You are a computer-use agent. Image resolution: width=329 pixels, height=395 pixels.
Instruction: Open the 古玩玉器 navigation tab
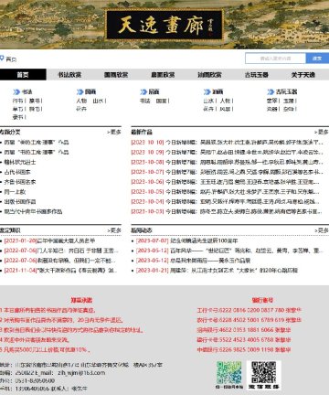tap(257, 75)
